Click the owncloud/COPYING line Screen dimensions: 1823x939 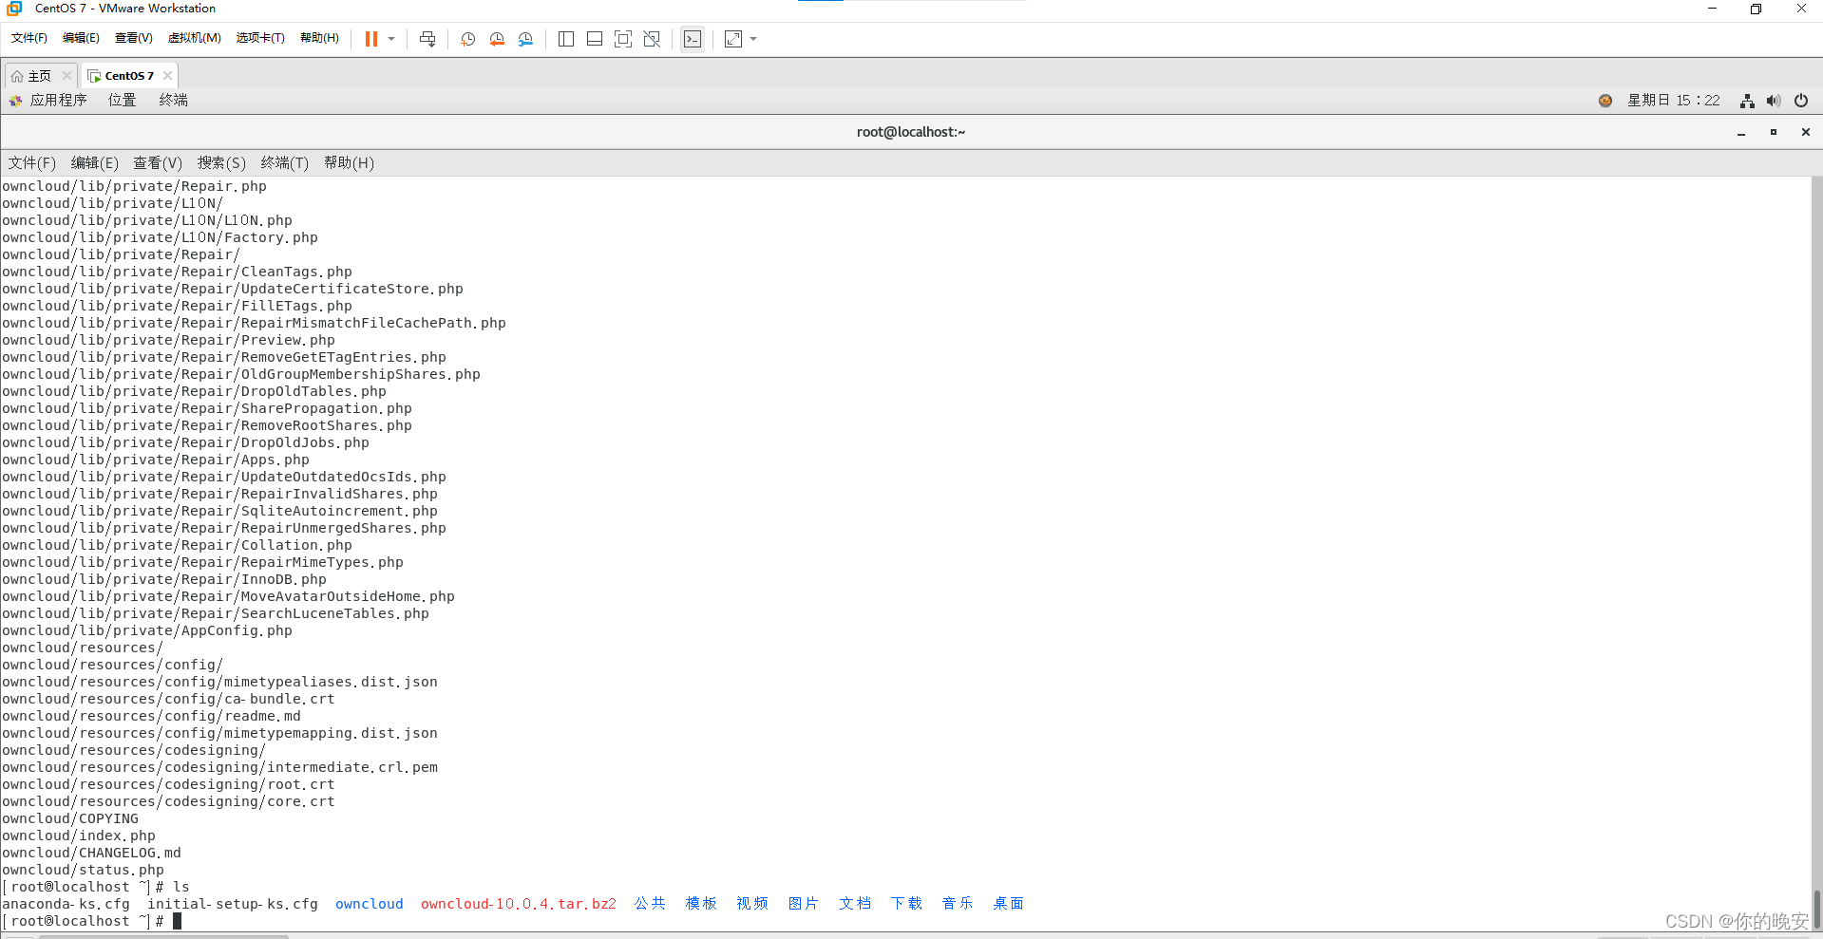click(70, 818)
